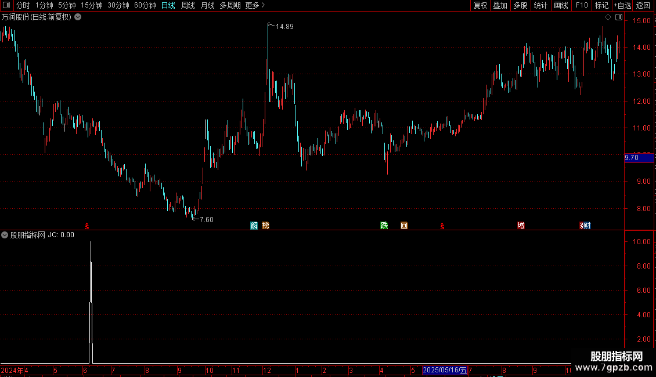
Task: Click the 万润股份(日线.前复权) title
Action: [37, 17]
